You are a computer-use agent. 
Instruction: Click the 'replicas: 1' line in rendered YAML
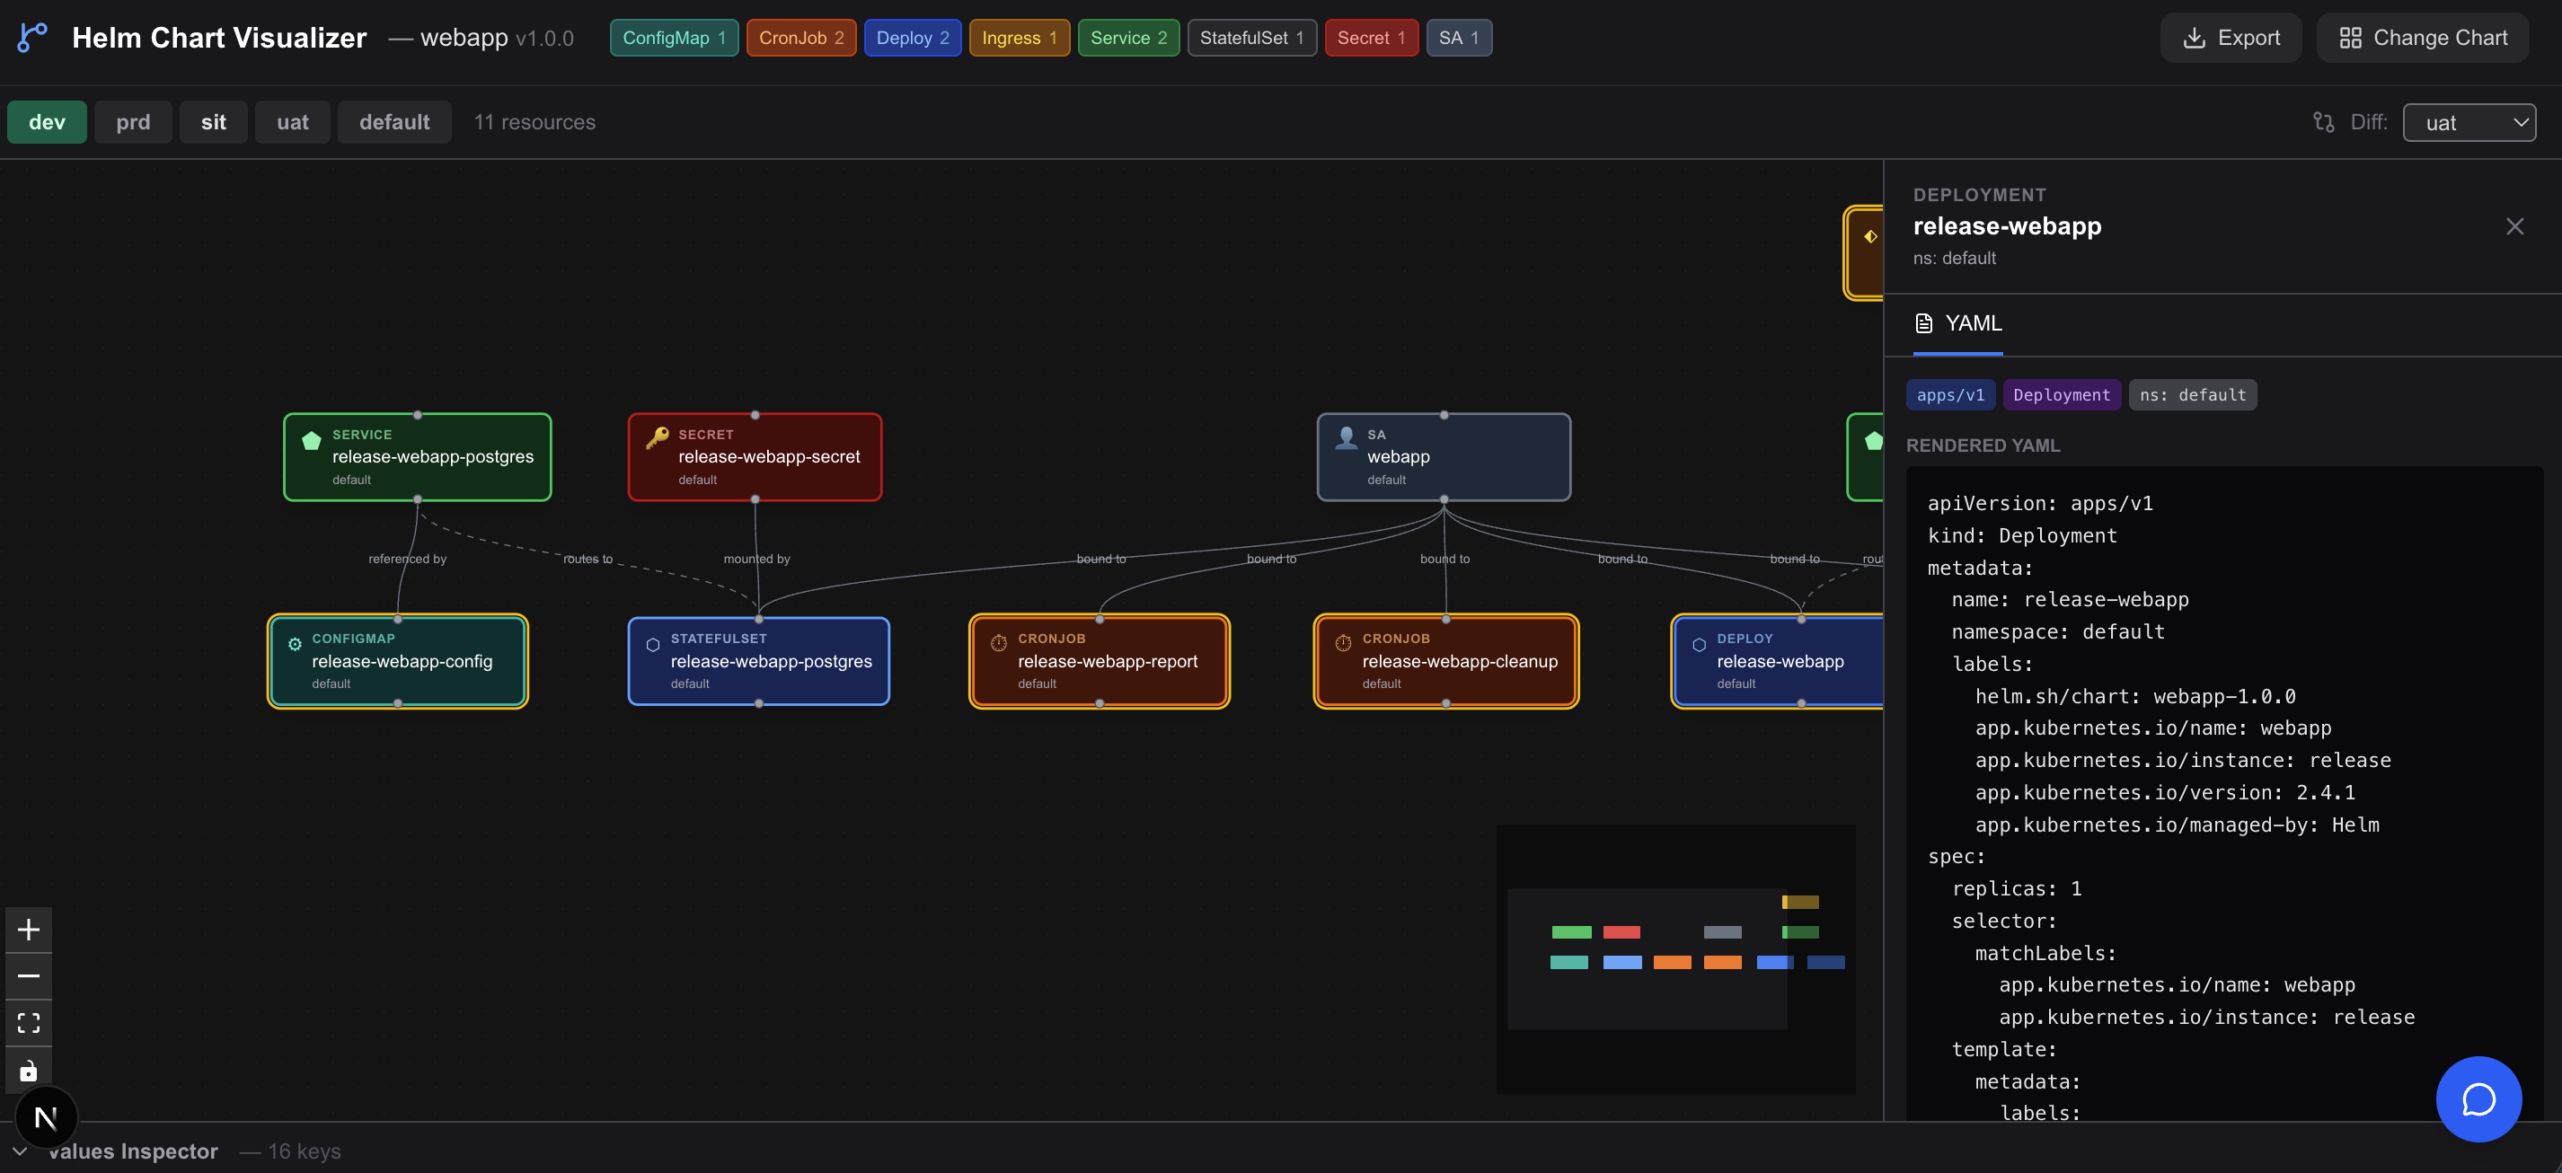(x=2016, y=888)
